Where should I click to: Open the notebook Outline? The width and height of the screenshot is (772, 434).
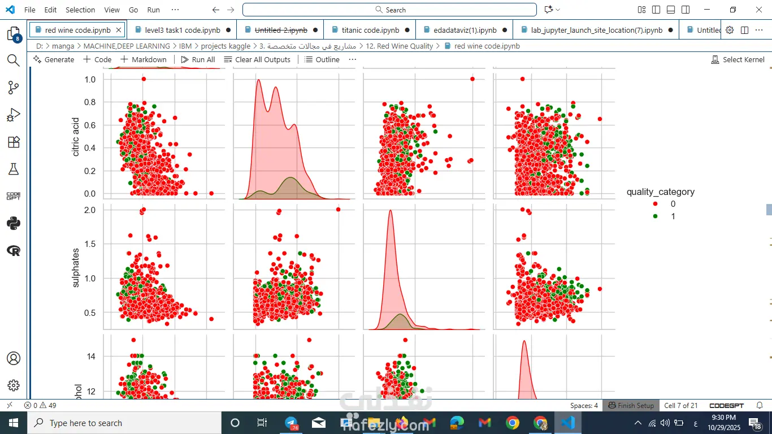(x=322, y=59)
